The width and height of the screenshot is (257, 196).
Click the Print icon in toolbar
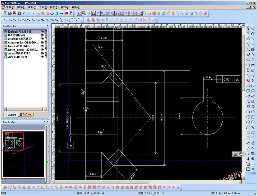point(52,13)
